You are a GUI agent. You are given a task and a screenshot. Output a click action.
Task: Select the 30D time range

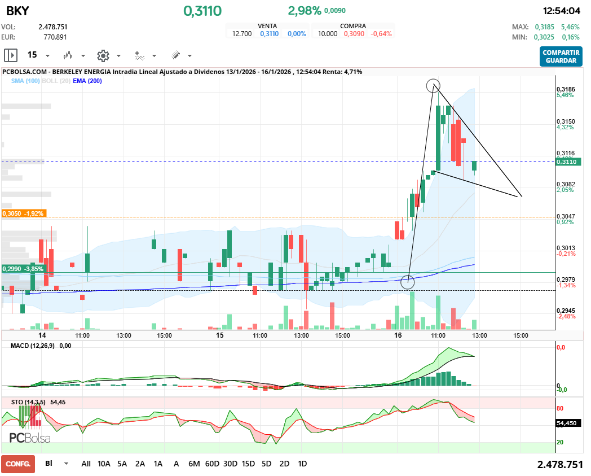[230, 464]
